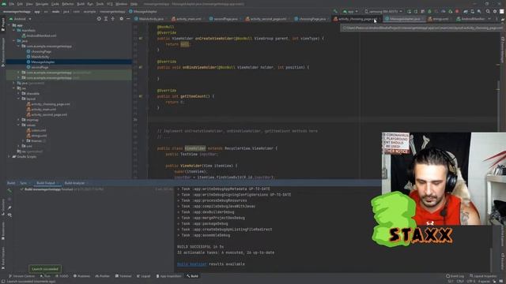This screenshot has width=506, height=284.
Task: Collapse the manifests folder
Action: coord(14,30)
